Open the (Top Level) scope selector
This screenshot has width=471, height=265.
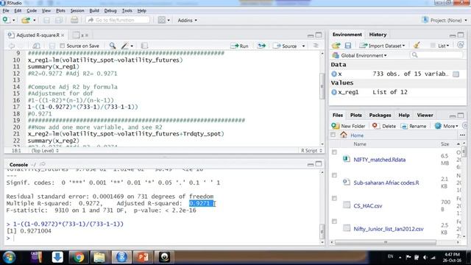point(45,150)
